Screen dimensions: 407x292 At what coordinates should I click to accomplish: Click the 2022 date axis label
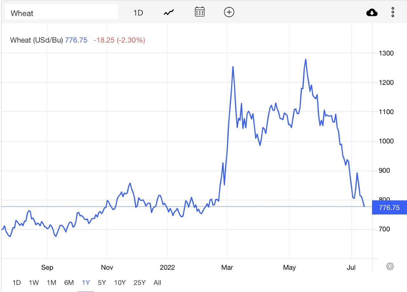click(167, 268)
